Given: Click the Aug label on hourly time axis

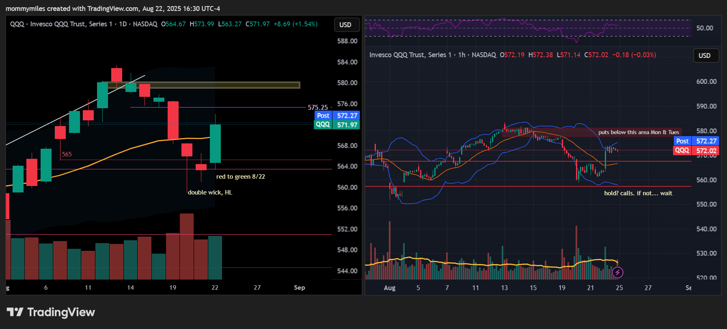Looking at the screenshot, I should click(390, 288).
